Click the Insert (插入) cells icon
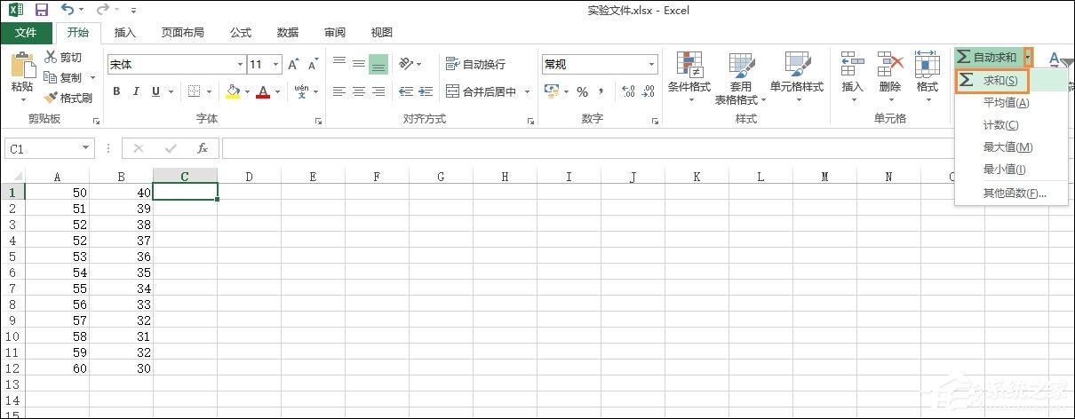This screenshot has height=419, width=1075. pyautogui.click(x=853, y=64)
